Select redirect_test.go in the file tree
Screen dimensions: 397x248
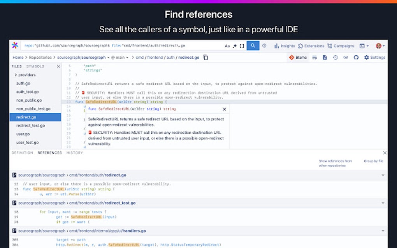coord(31,126)
